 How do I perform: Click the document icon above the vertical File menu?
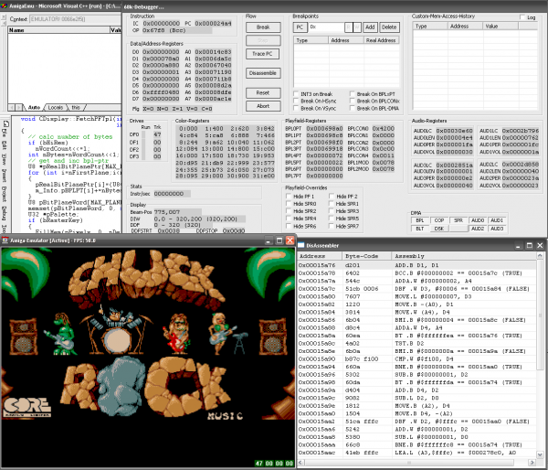point(6,123)
